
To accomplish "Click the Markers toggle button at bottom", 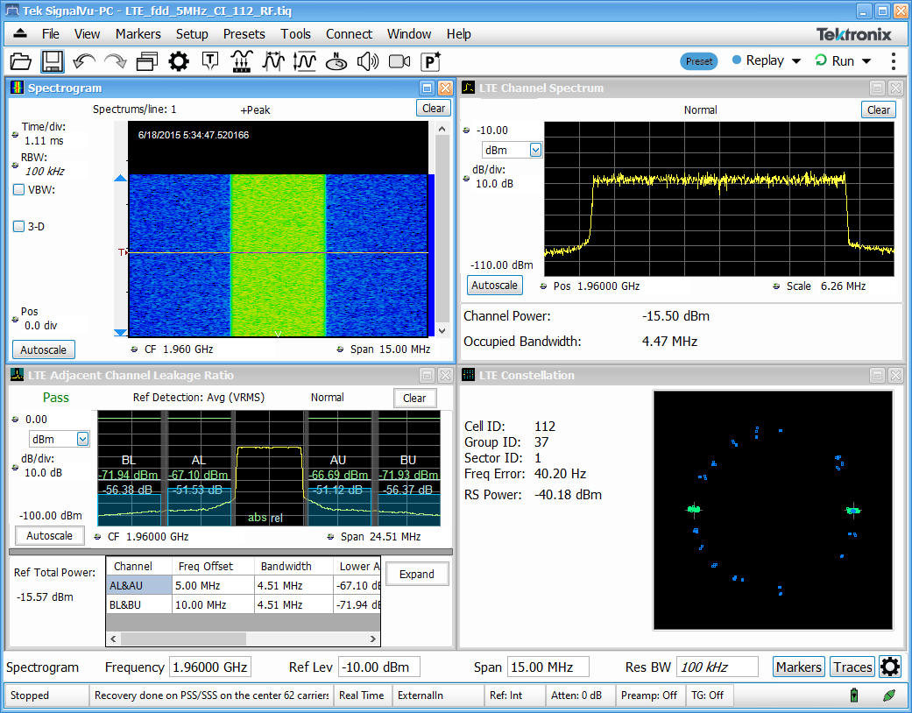I will point(798,667).
